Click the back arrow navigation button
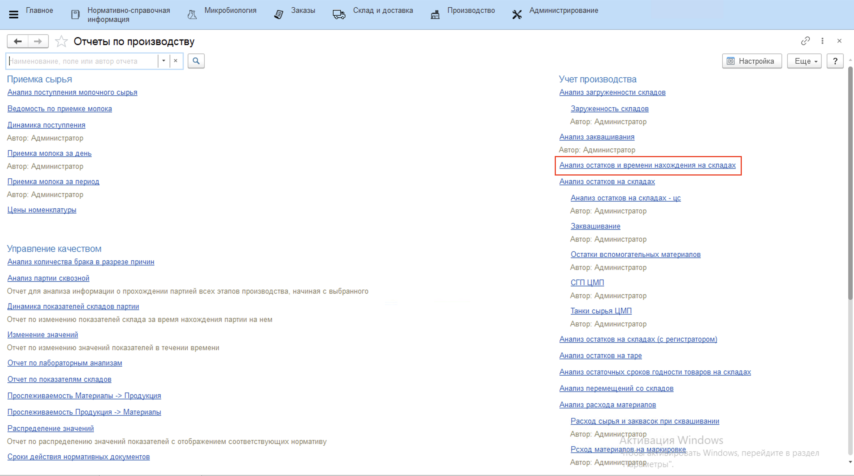This screenshot has height=476, width=854. click(18, 42)
